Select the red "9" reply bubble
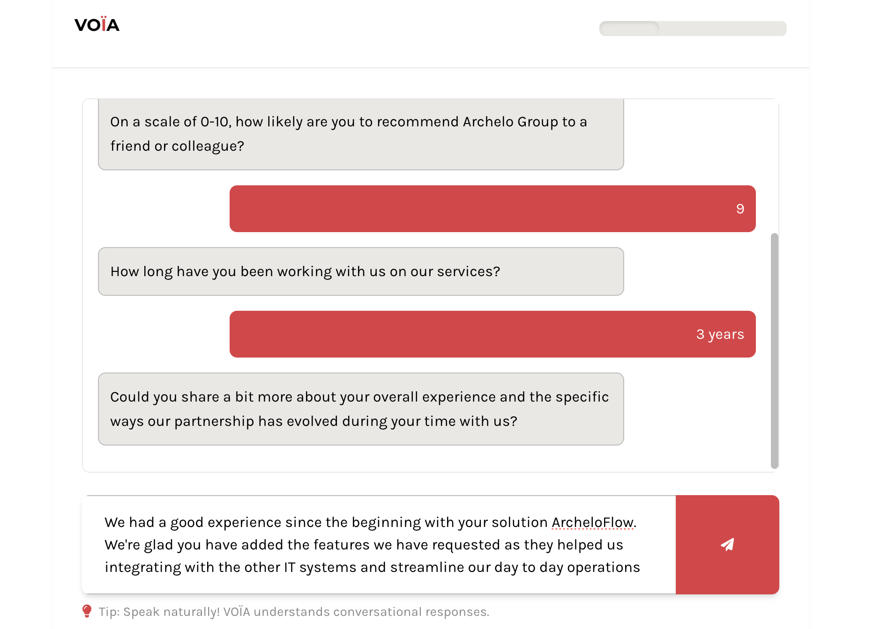The width and height of the screenshot is (881, 629). click(492, 209)
